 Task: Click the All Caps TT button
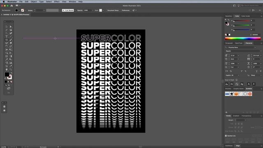click(226, 71)
